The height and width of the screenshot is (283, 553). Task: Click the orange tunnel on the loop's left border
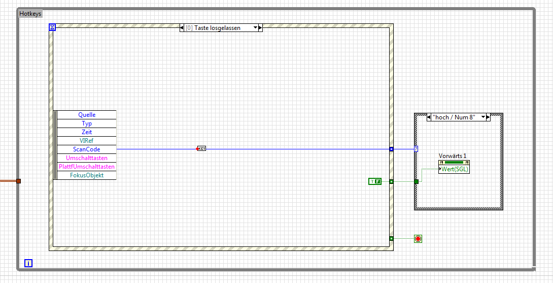19,181
